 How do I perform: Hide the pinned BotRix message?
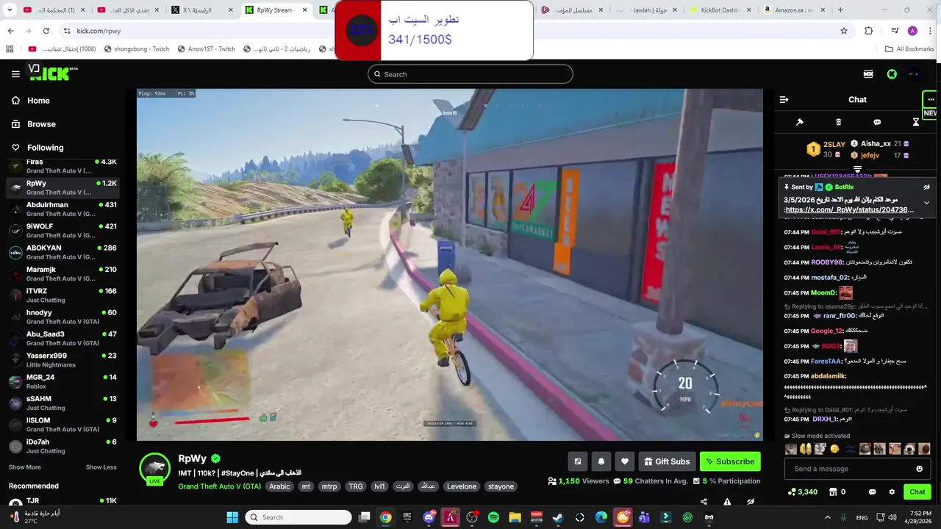pos(926,187)
